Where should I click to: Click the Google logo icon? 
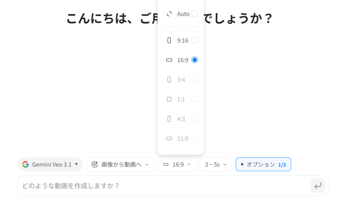tap(25, 165)
